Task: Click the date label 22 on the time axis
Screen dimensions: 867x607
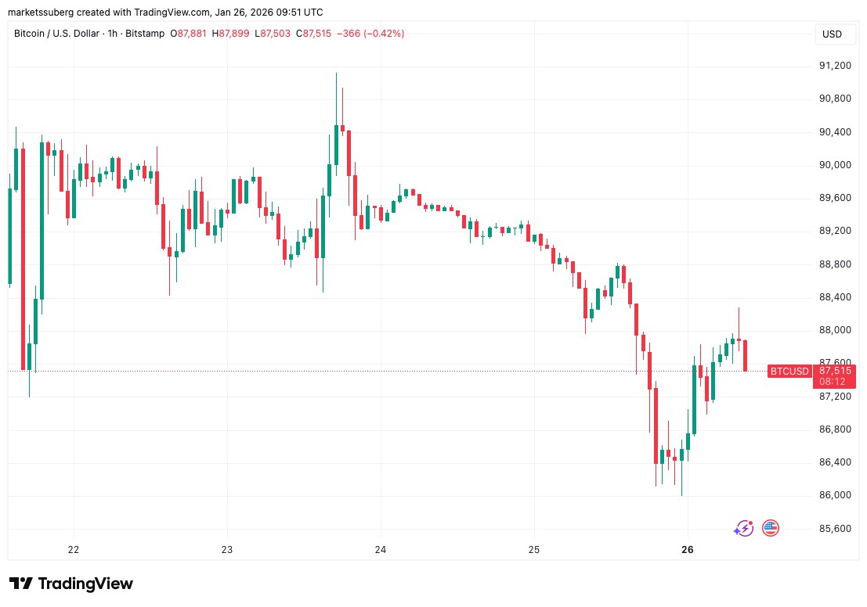Action: (74, 550)
